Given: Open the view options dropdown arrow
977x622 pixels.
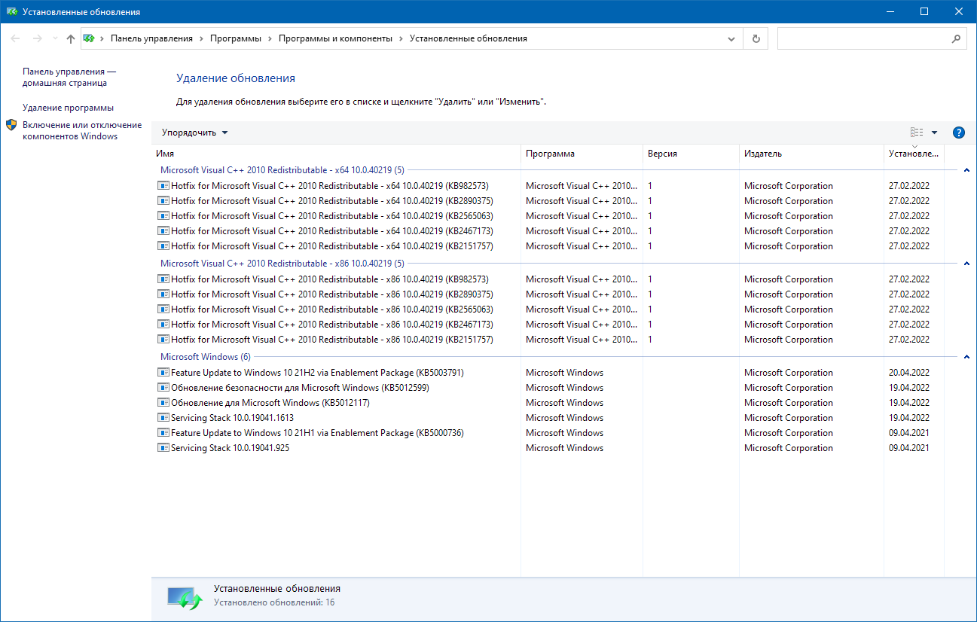Looking at the screenshot, I should click(935, 133).
